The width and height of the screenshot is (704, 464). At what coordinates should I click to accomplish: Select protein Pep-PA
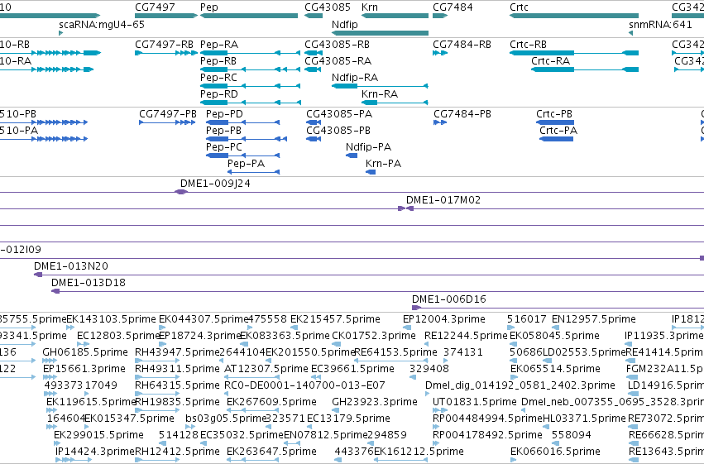coord(254,172)
